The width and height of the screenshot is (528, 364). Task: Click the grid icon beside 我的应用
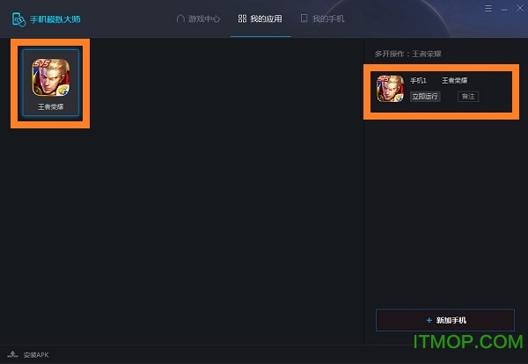(x=242, y=18)
